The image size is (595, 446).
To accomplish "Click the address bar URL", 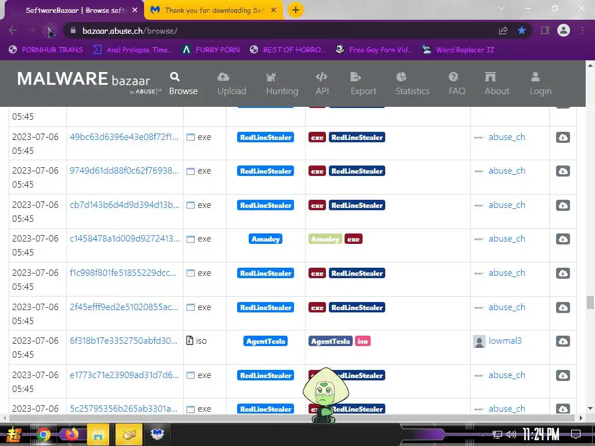I will (130, 31).
